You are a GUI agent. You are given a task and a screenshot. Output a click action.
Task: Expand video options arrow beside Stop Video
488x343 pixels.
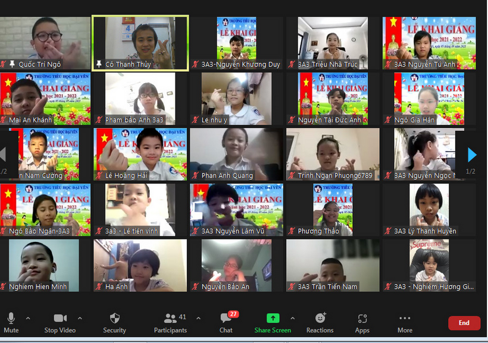80,318
